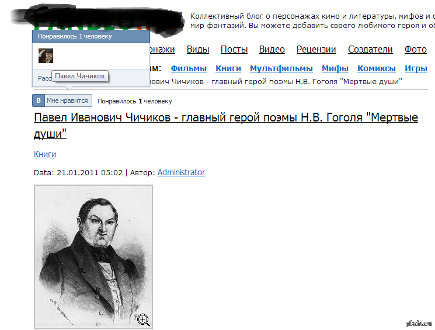Enlarge the Chichikov portrait thumbnail
This screenshot has height=330, width=435.
[x=93, y=257]
